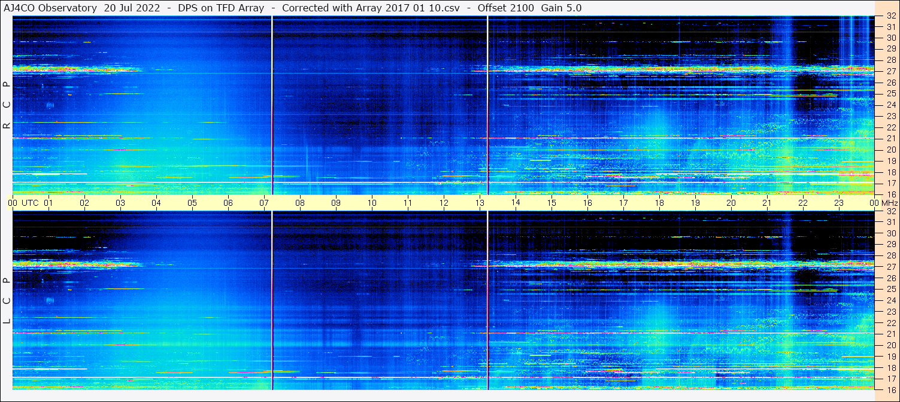Screen dimensions: 900x402
Task: Select the "01" hour tick label
Action: pos(49,203)
